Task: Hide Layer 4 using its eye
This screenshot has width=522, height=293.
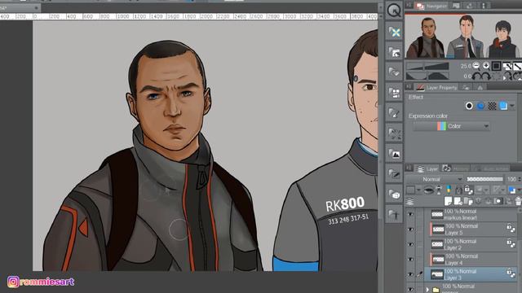Action: (x=410, y=260)
